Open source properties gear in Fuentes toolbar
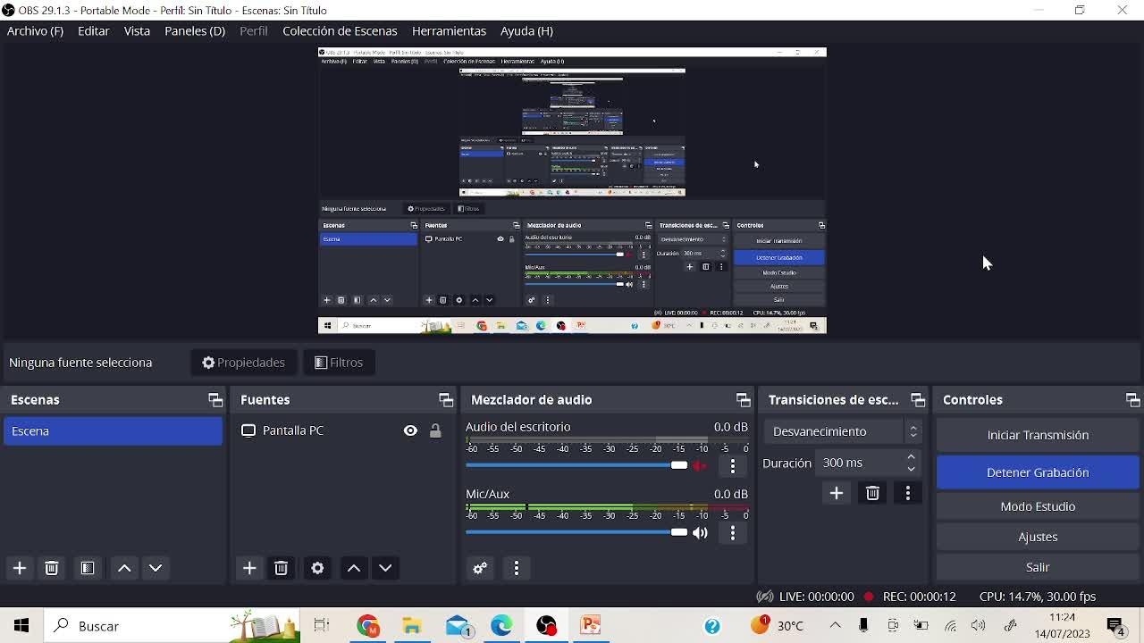 pos(317,568)
